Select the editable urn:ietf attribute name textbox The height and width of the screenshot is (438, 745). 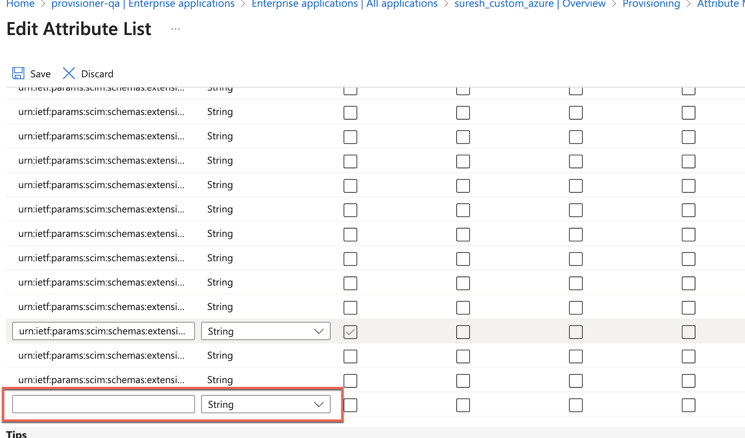click(x=102, y=331)
